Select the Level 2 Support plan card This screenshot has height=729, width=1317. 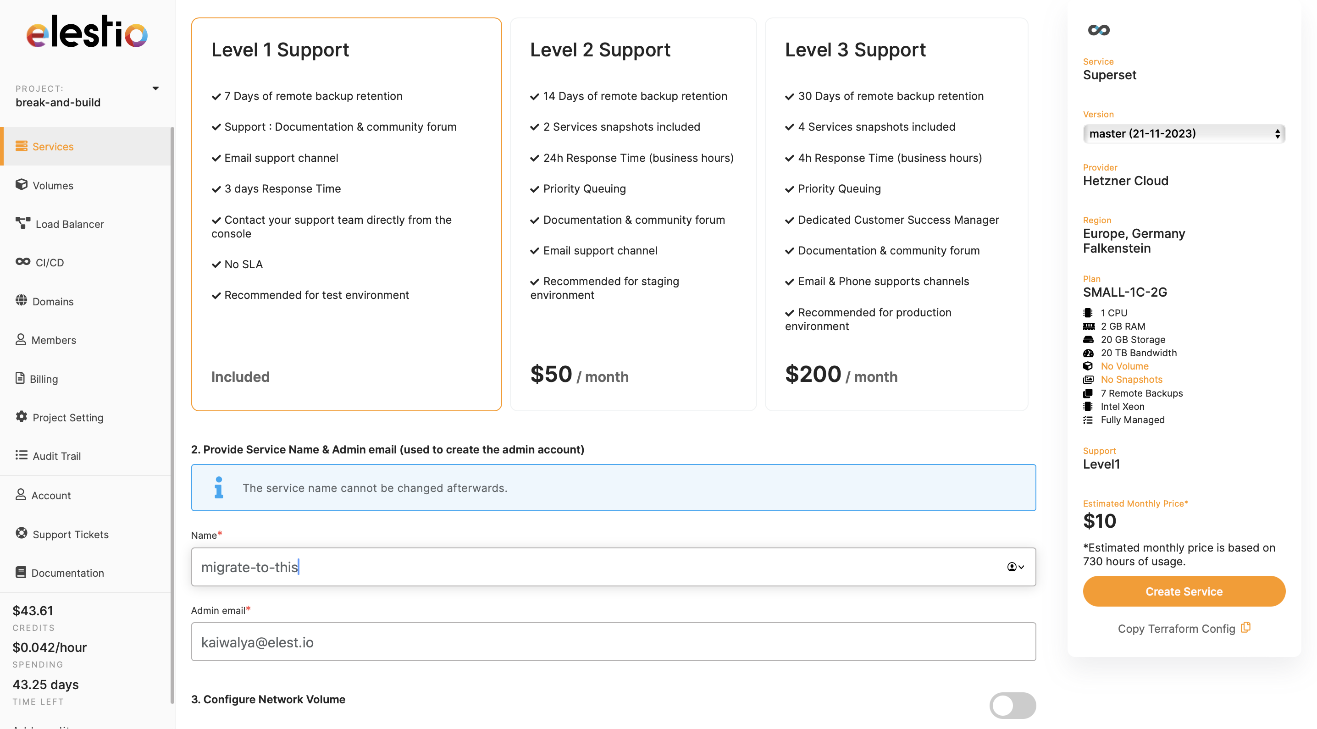tap(633, 214)
